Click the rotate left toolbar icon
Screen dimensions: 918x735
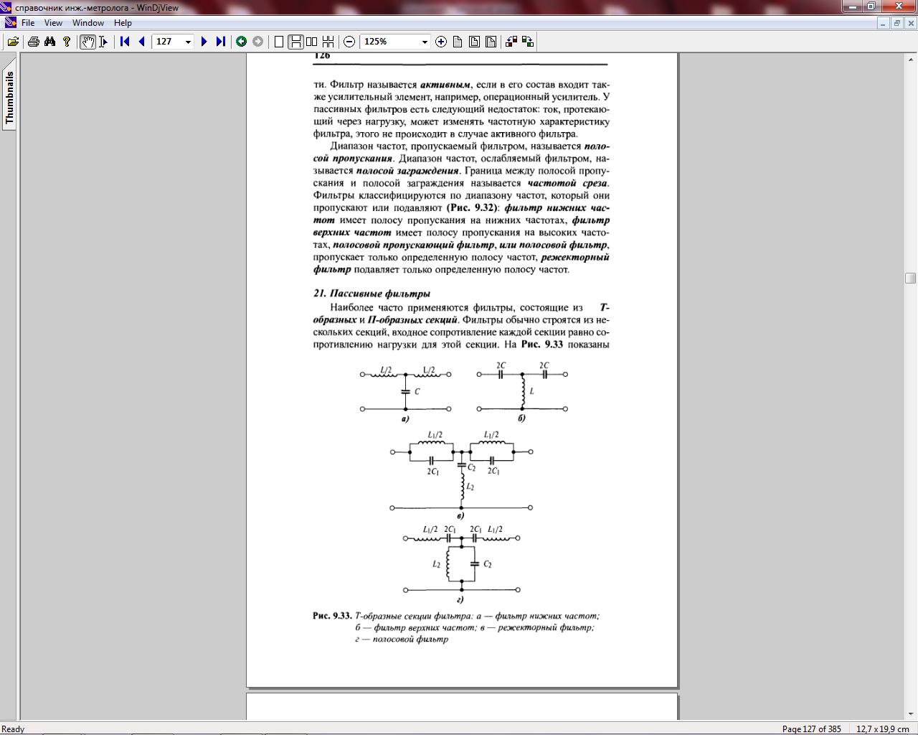click(x=511, y=42)
